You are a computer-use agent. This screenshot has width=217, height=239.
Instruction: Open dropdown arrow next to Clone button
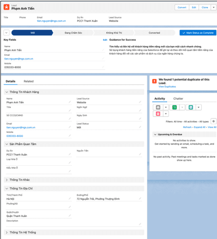click(x=214, y=7)
